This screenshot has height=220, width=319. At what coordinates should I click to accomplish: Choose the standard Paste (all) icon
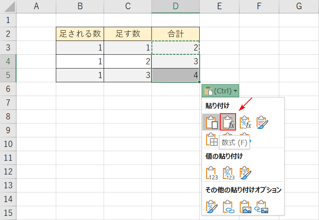(211, 122)
